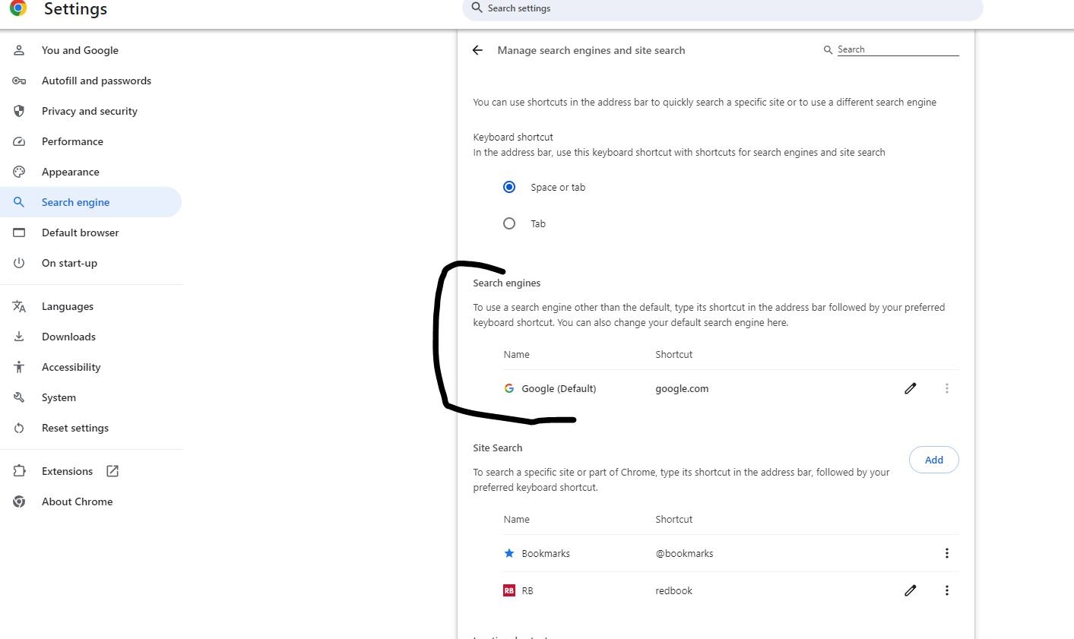Click the magnifier icon in Search settings bar
1074x639 pixels.
(x=477, y=8)
